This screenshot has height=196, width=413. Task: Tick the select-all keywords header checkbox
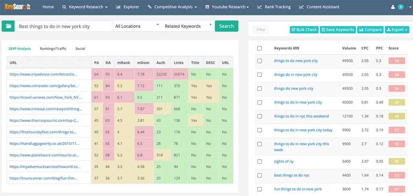pos(260,48)
